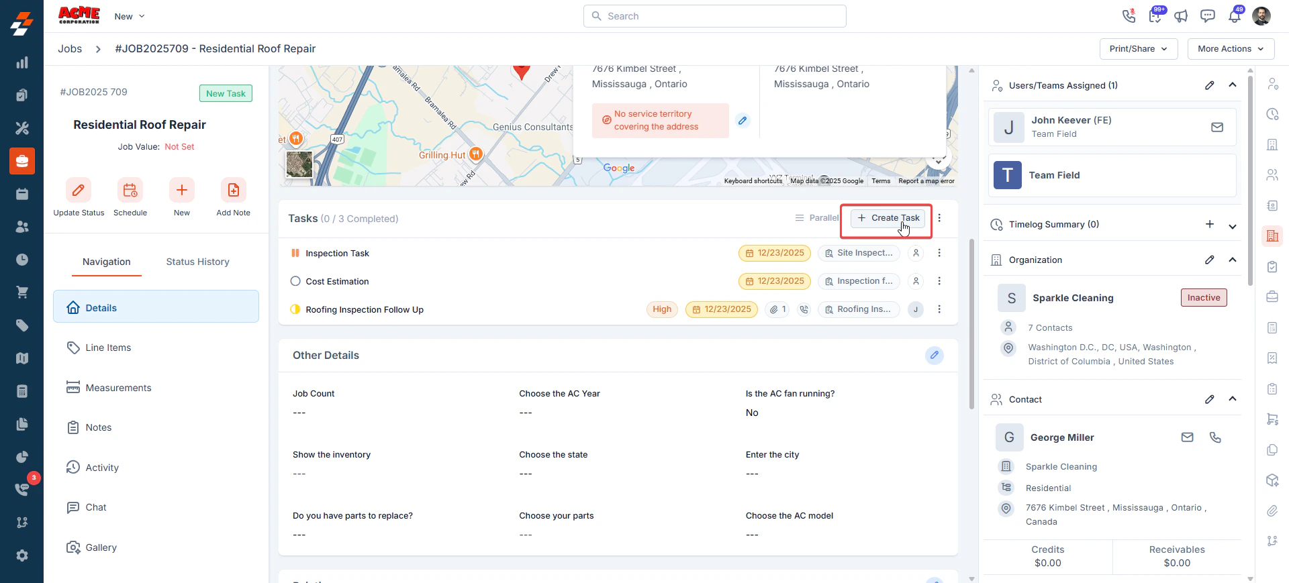Viewport: 1289px width, 583px height.
Task: Open the announcements megaphone icon
Action: point(1181,16)
